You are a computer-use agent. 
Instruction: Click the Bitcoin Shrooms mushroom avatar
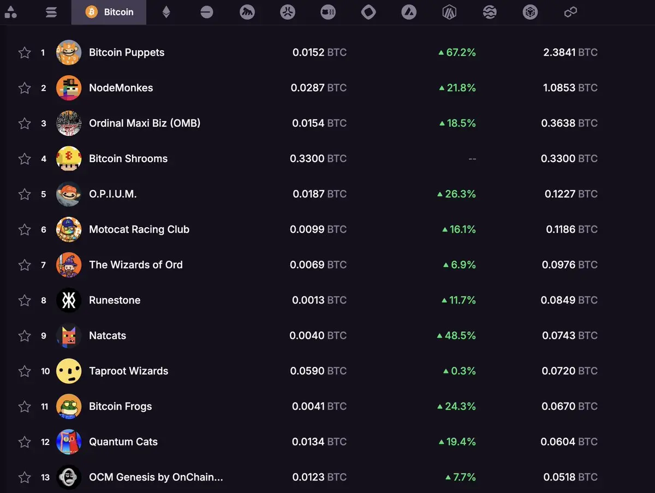[69, 159]
